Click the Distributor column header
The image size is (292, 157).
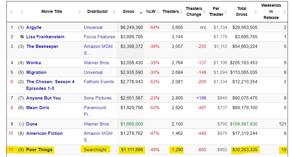coord(97,12)
